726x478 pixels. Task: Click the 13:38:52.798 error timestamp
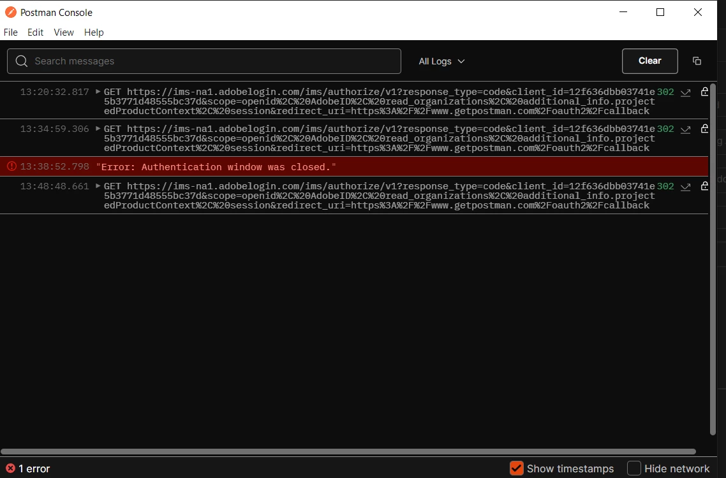[55, 166]
